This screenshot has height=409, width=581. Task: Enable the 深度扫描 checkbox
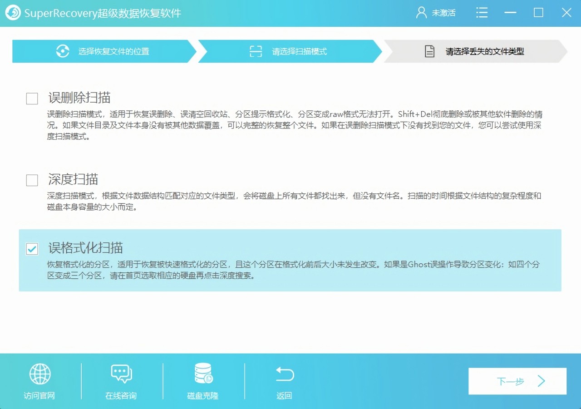point(32,180)
